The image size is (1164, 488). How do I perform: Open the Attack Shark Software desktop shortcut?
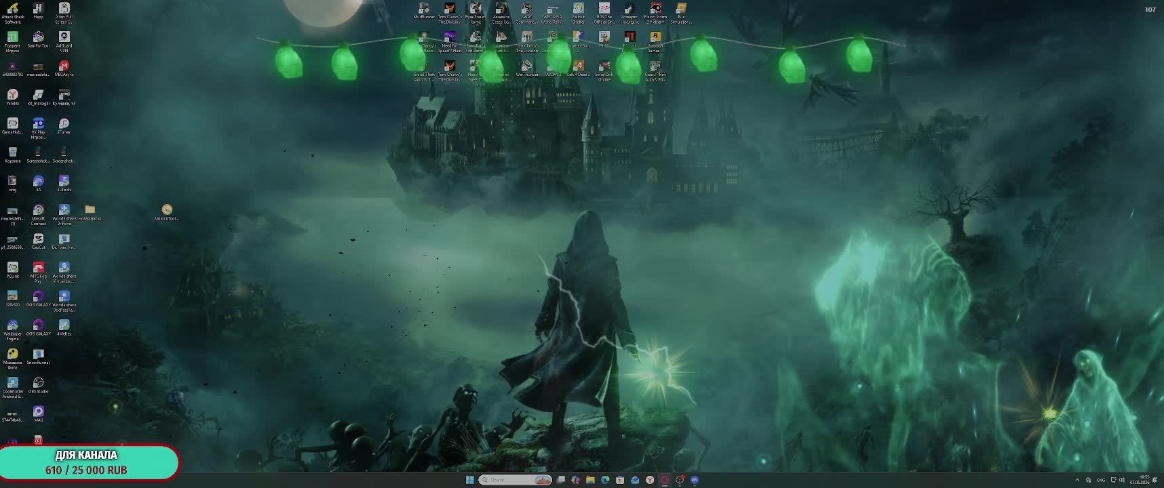click(13, 14)
